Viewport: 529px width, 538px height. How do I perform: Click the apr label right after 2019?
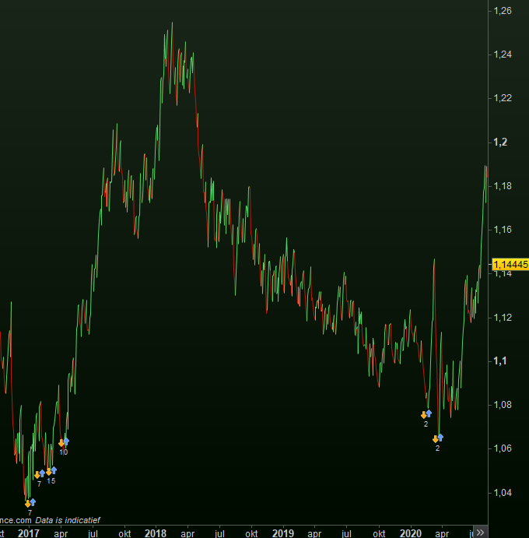point(314,534)
